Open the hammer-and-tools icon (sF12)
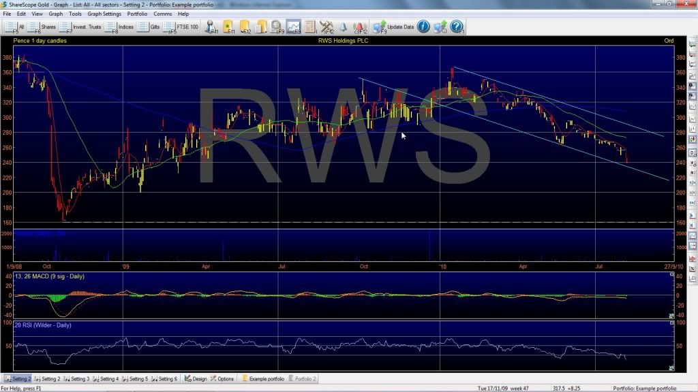The image size is (698, 392). coord(327,27)
